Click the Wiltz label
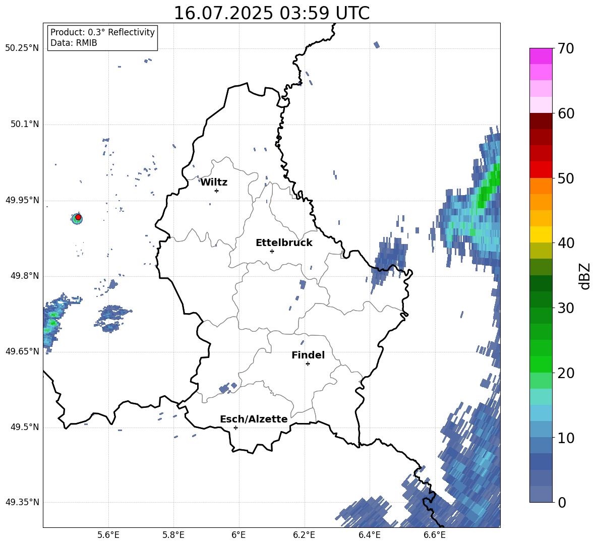 214,183
